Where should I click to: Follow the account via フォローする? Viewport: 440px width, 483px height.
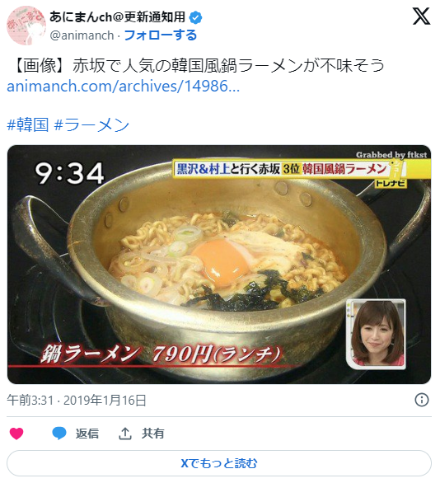point(160,35)
